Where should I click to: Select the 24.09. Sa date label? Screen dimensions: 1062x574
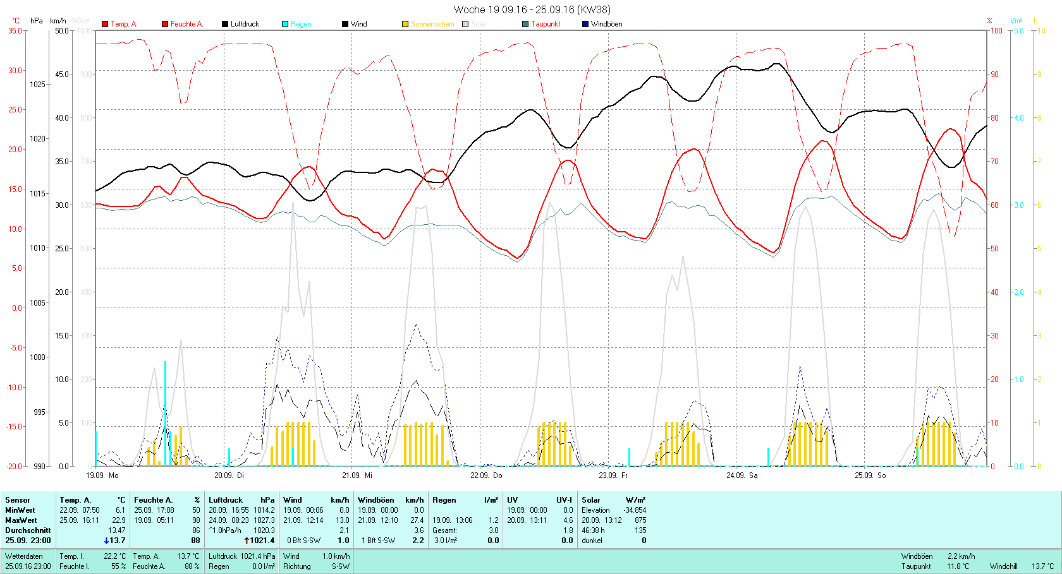pyautogui.click(x=742, y=475)
